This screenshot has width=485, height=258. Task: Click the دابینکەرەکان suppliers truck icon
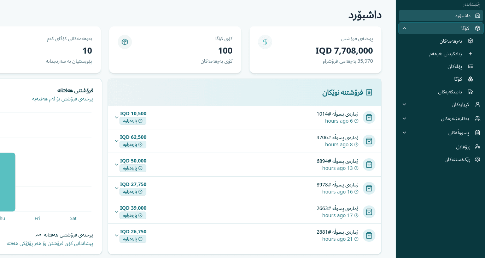coord(471,92)
